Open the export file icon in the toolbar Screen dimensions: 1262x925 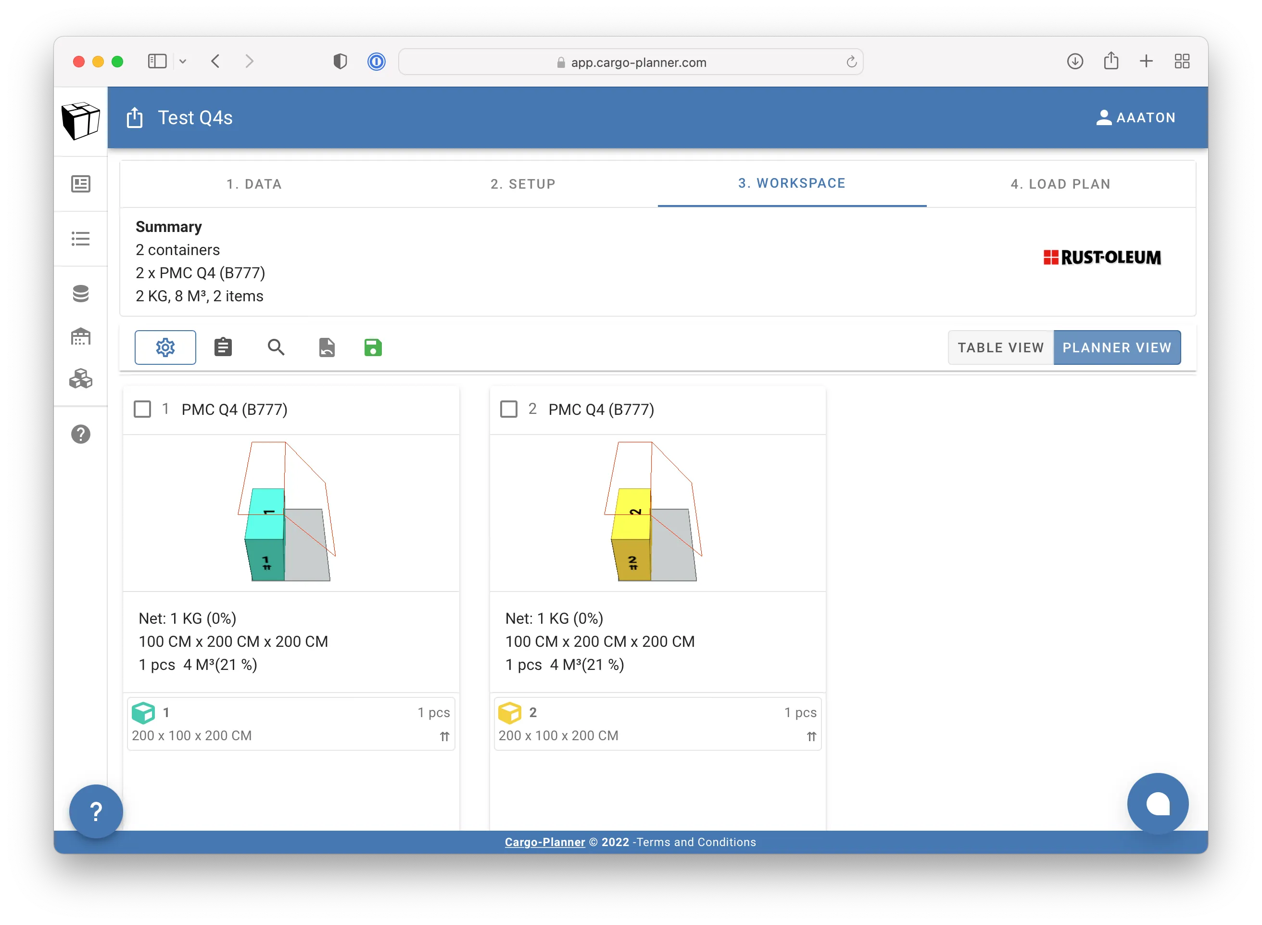[327, 347]
